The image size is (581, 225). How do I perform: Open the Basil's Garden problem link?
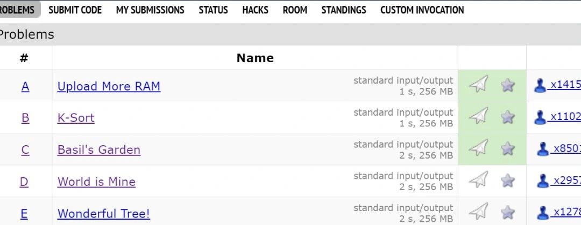(99, 150)
